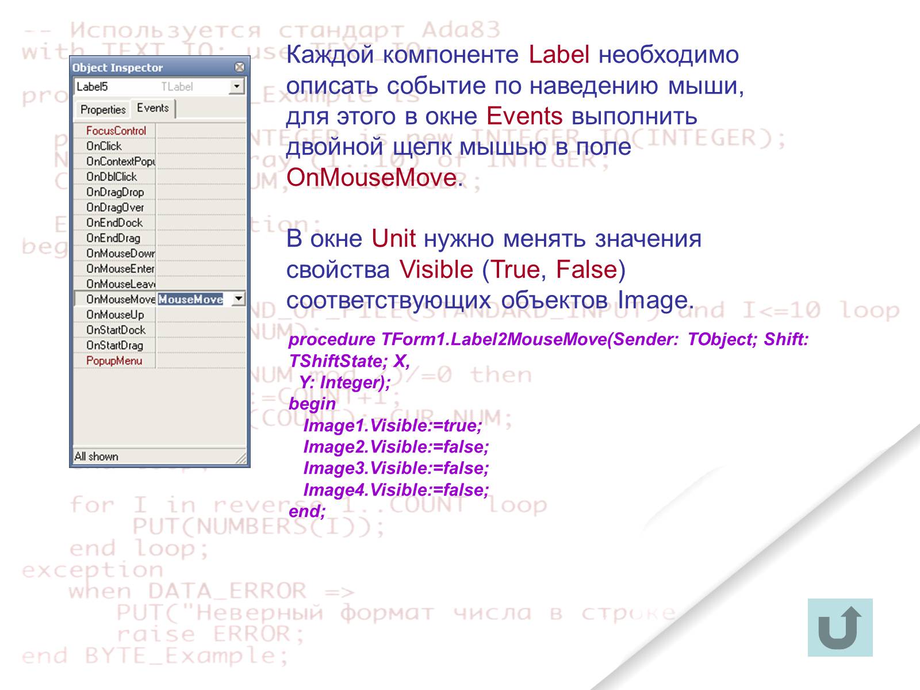Select the OnDblClick event row
Screen dimensions: 920x690
(x=159, y=177)
